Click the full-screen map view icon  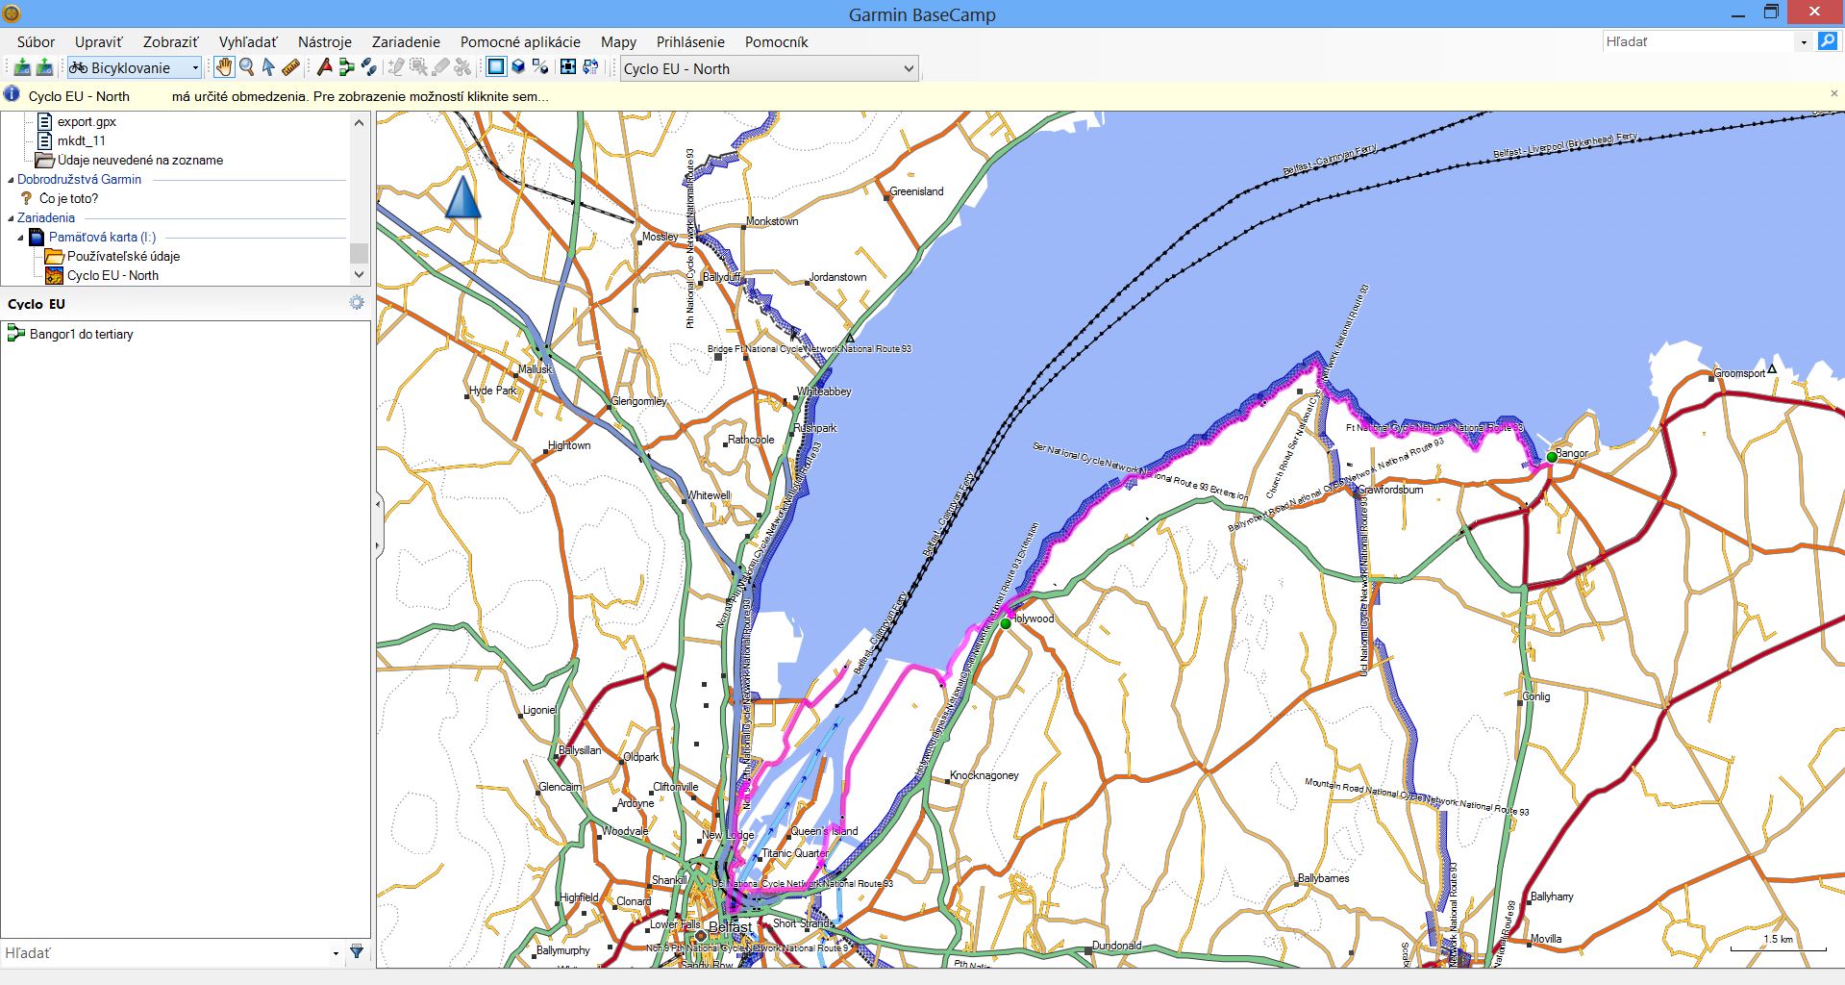pyautogui.click(x=568, y=67)
